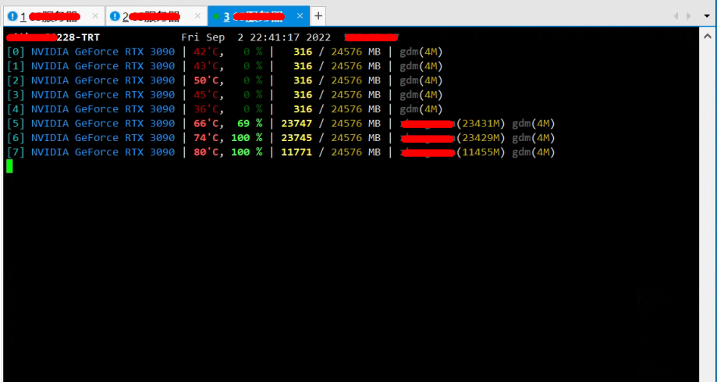Open a new session tab with plus button
The width and height of the screenshot is (717, 382).
point(318,16)
